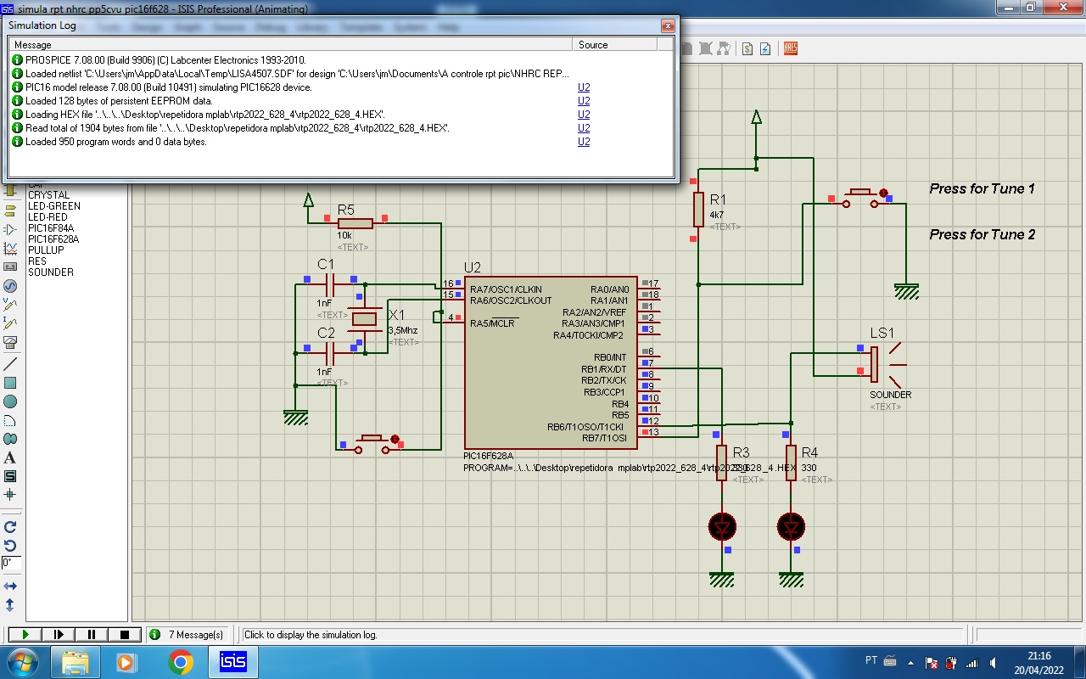Screen dimensions: 1086x679
Task: Open Windows Explorer from the taskbar
Action: [76, 661]
